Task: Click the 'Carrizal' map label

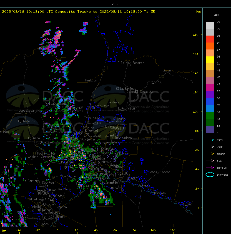Action: (82, 186)
